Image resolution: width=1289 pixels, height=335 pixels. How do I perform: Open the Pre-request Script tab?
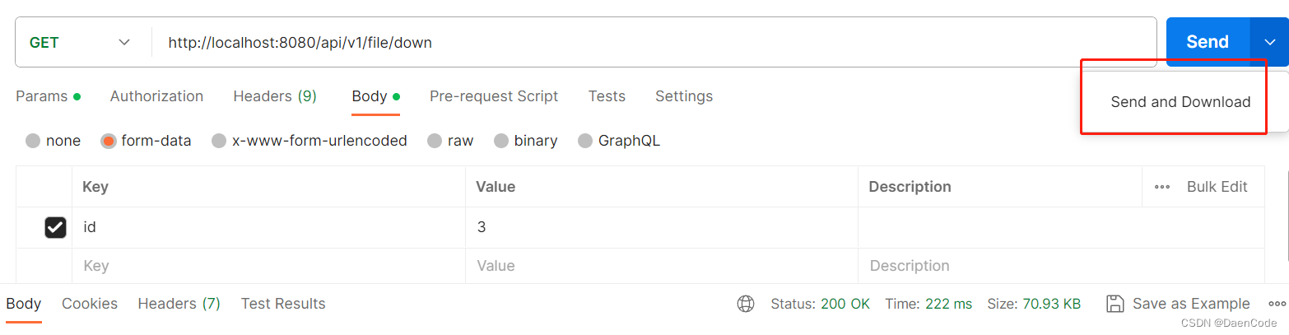pyautogui.click(x=494, y=96)
